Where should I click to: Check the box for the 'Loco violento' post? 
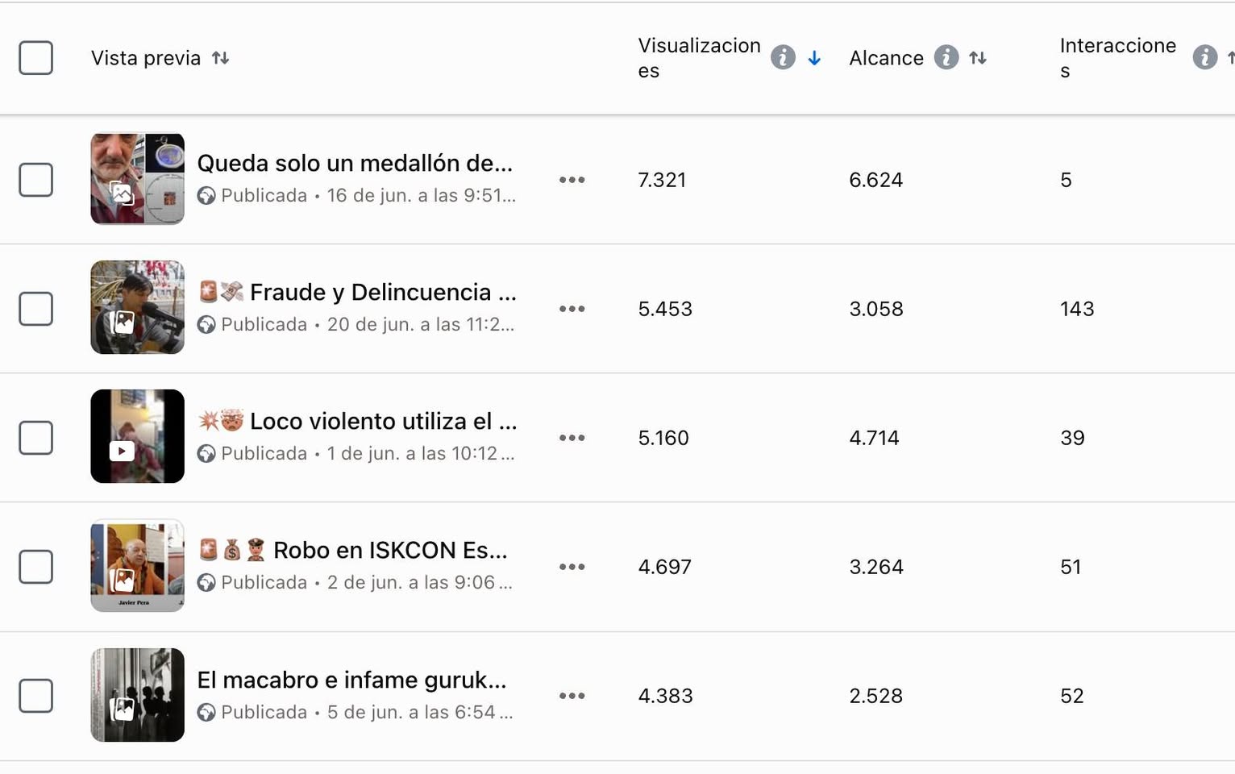click(36, 438)
